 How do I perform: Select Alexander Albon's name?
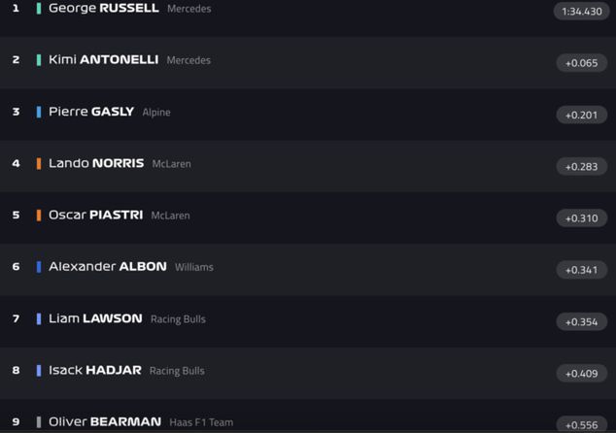(x=108, y=267)
